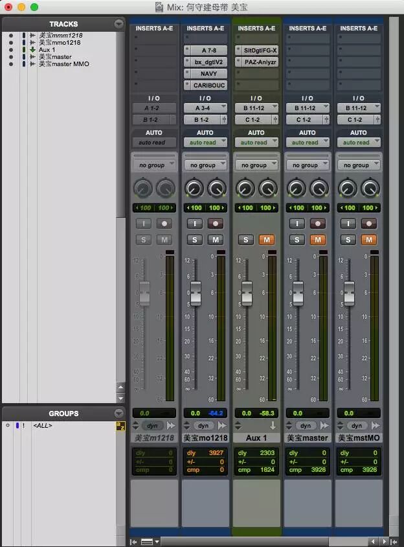
Task: Record-enable the 美宝mo1218 track
Action: coord(216,224)
